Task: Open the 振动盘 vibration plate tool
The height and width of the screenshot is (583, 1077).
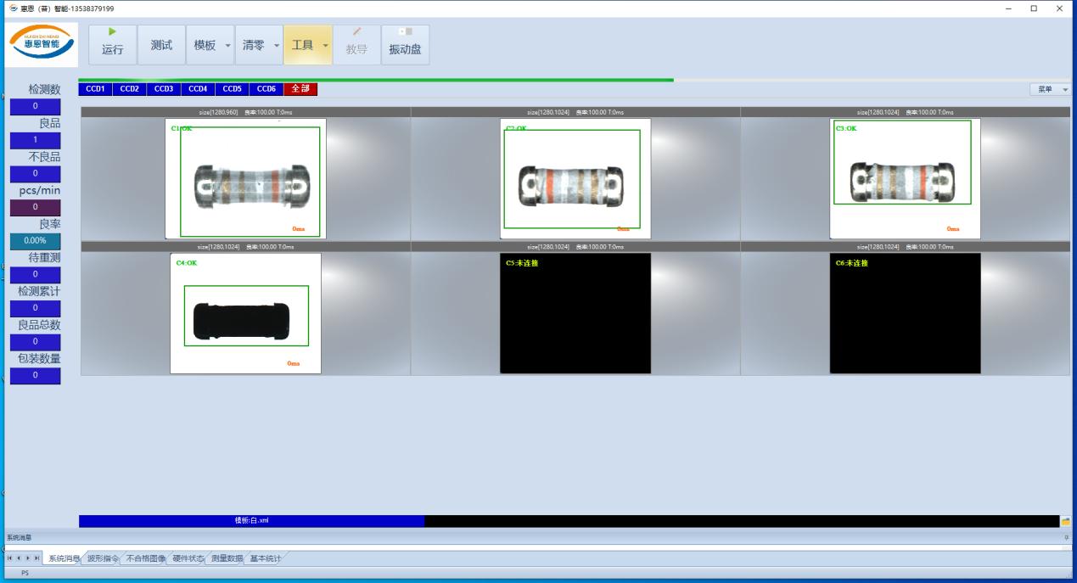Action: 405,45
